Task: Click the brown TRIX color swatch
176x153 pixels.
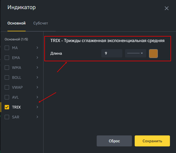Action: 153,54
